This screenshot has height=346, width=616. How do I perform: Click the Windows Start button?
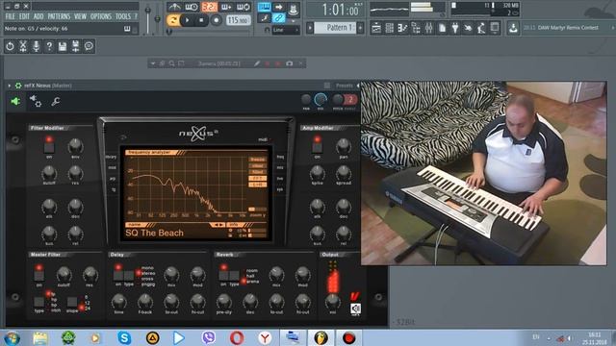coord(12,337)
